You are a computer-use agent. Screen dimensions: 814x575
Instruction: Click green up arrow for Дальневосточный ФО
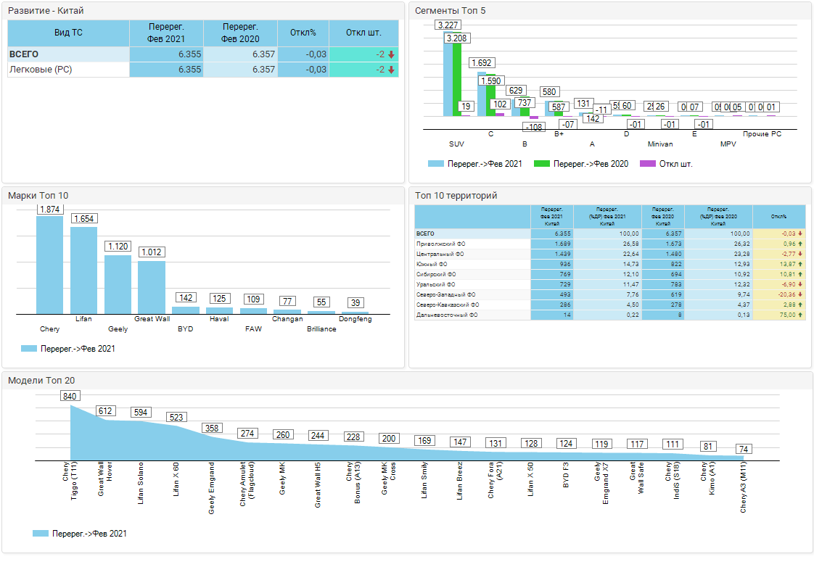800,315
